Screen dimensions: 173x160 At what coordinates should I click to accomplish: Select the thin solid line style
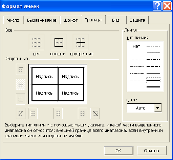(137, 87)
